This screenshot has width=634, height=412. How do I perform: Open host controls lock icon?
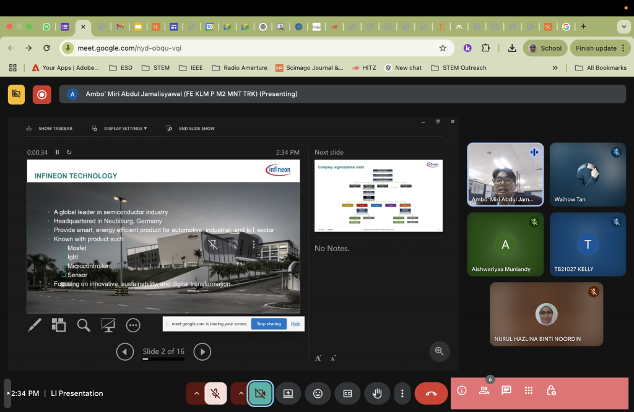[x=551, y=390]
